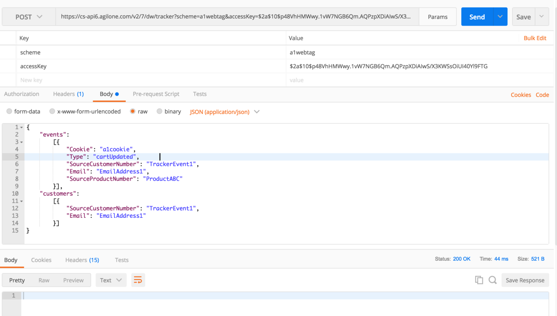Open Bulk Edit for query parameters
557x316 pixels.
(535, 38)
